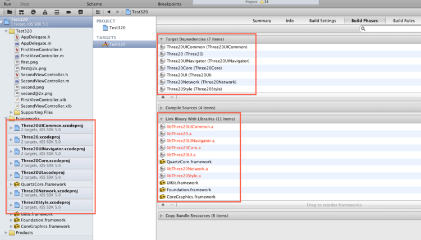
Task: Select Three20Network target dependency
Action: coord(202,82)
